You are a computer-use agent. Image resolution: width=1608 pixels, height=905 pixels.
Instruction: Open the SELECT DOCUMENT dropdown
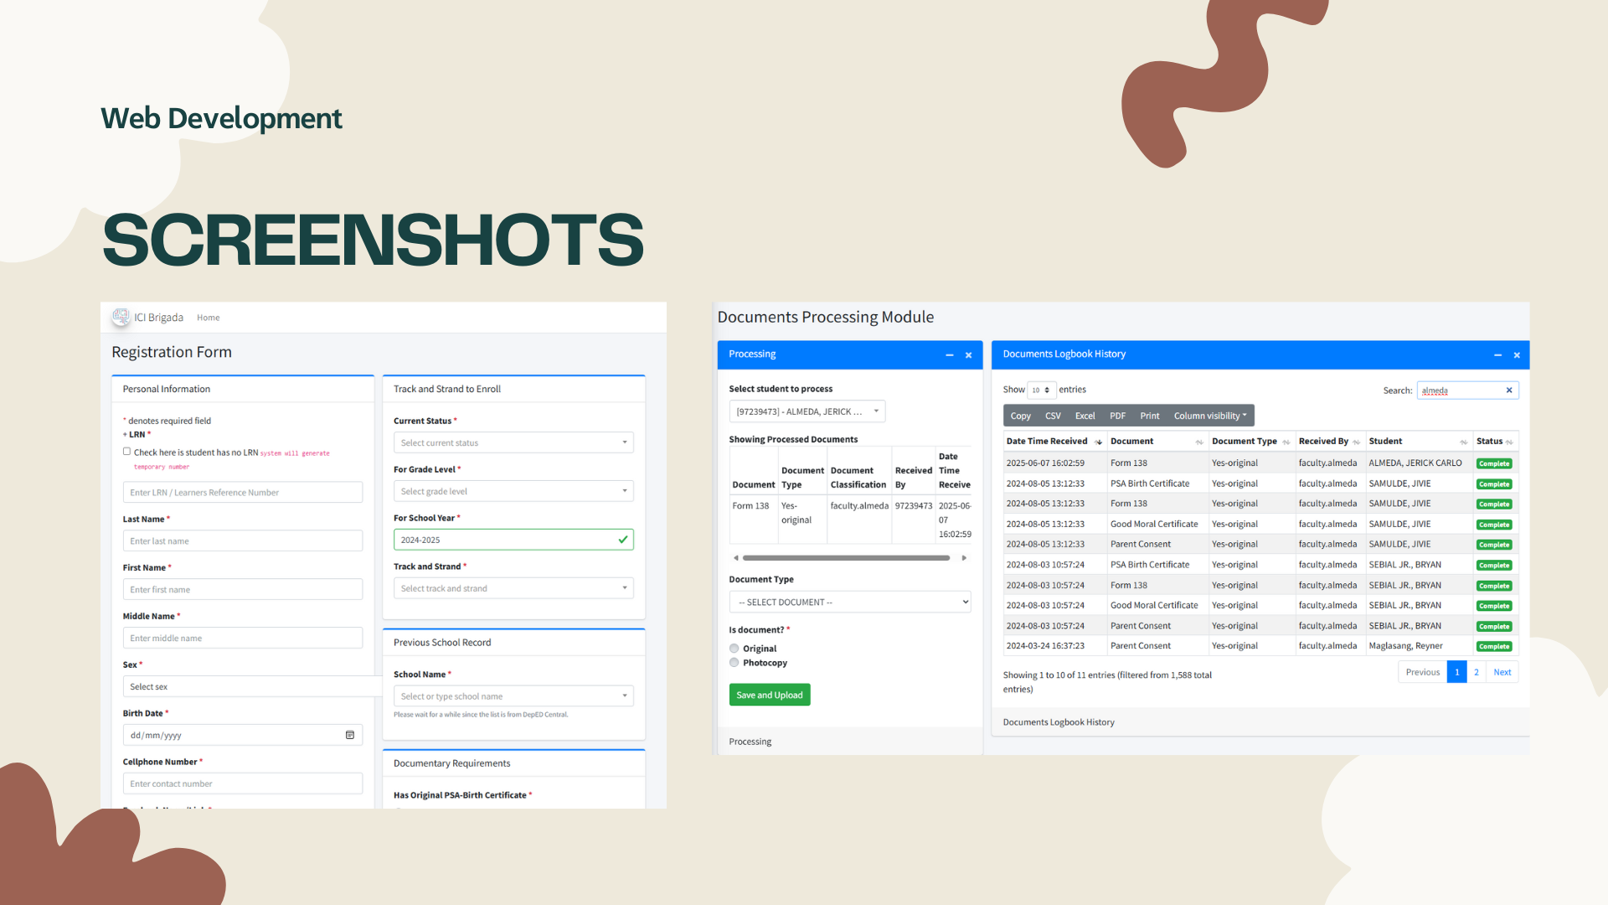pos(849,601)
